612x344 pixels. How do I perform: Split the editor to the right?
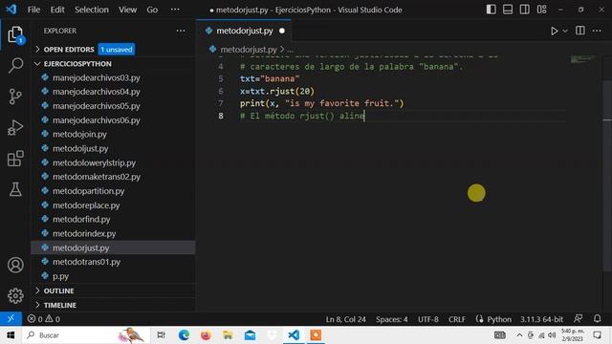pos(580,31)
